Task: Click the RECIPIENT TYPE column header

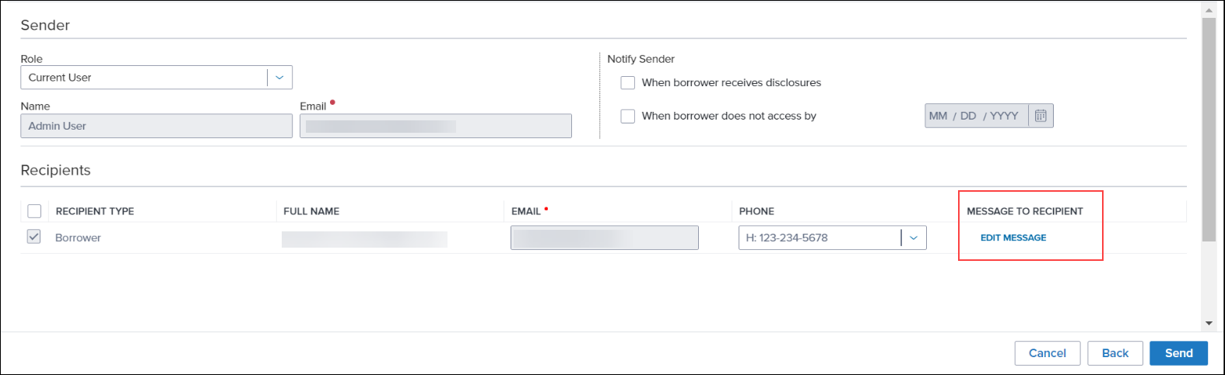Action: (x=95, y=211)
